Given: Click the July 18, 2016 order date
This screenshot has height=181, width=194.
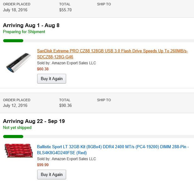Looking at the screenshot, I should (15, 10).
